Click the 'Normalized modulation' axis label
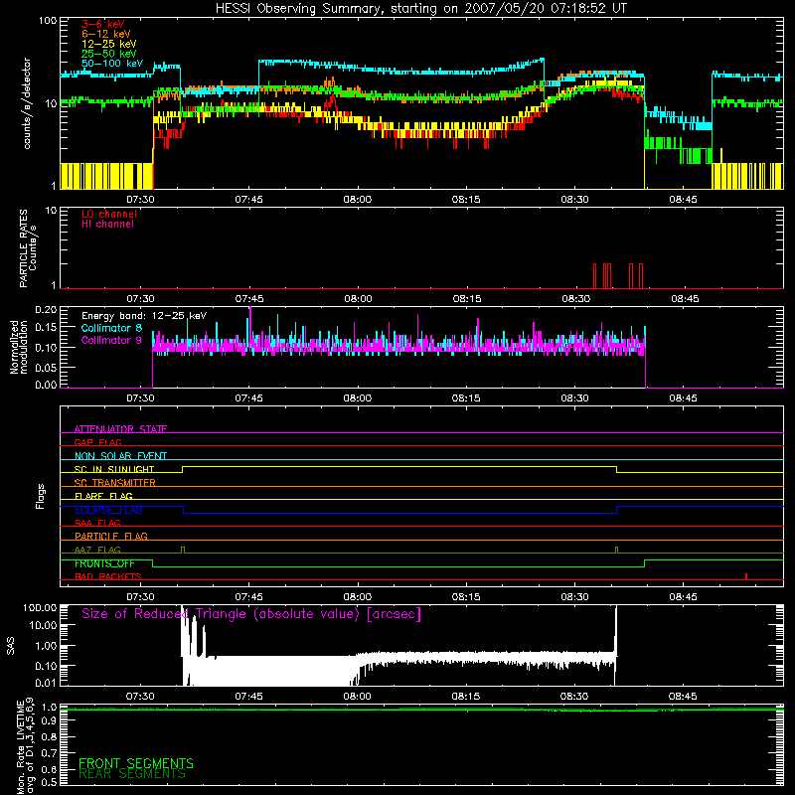Image resolution: width=795 pixels, height=795 pixels. click(x=18, y=347)
